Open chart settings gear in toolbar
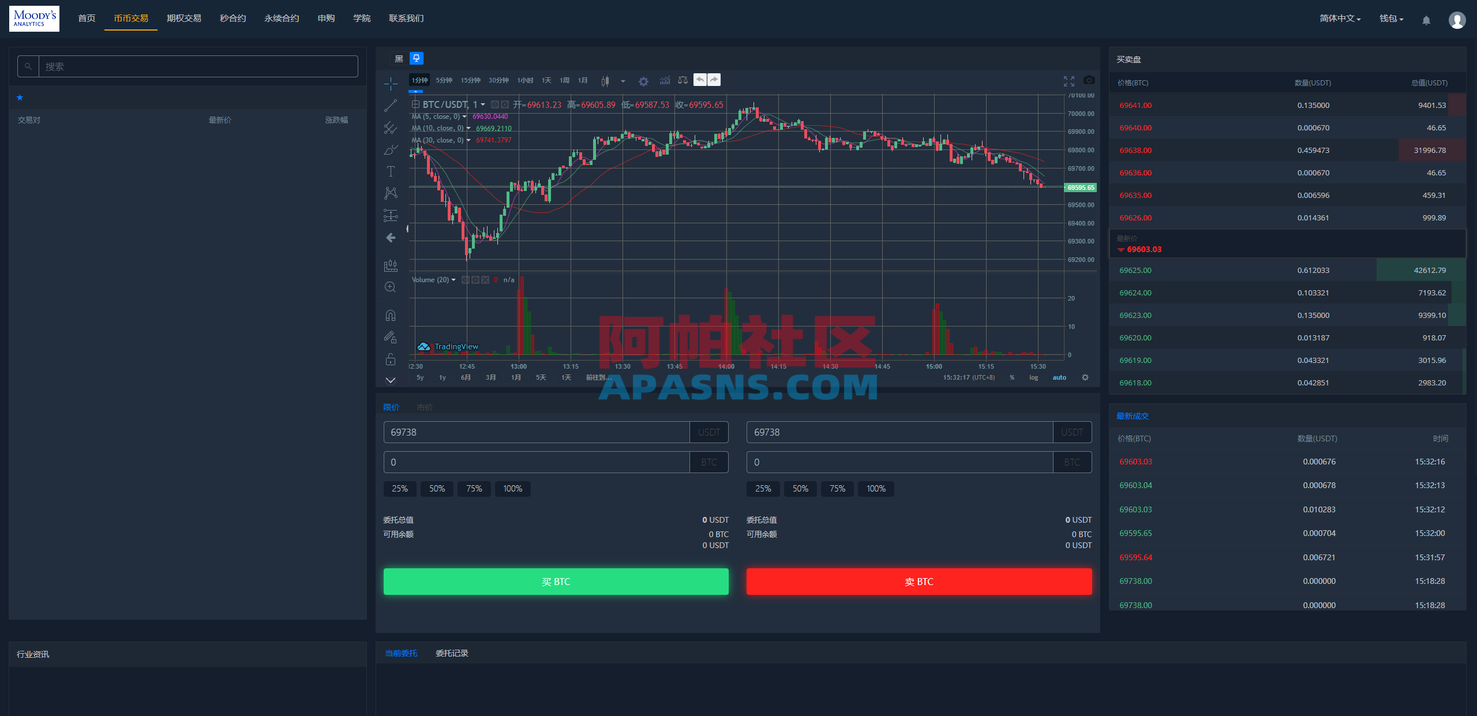The image size is (1477, 716). pyautogui.click(x=643, y=81)
